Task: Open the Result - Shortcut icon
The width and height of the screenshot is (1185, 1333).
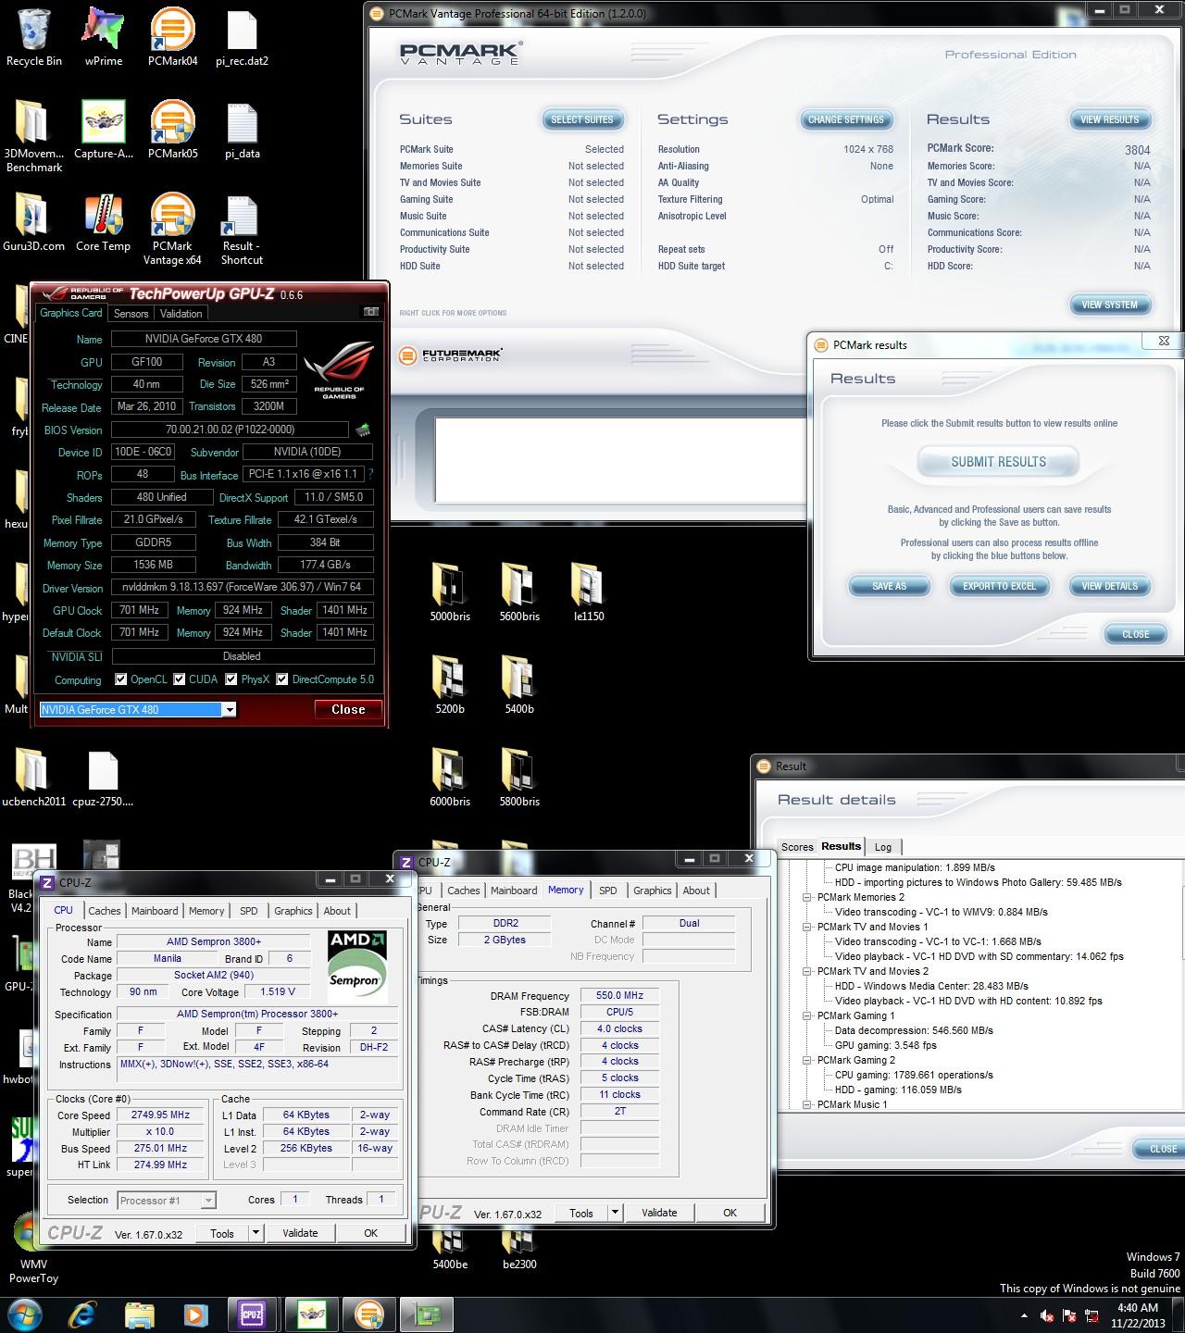Action: coord(242,229)
